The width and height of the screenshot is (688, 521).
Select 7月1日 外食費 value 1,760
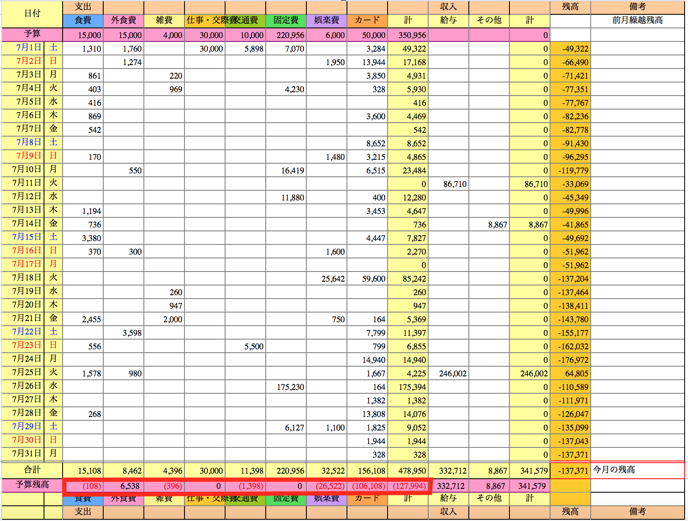[x=124, y=49]
